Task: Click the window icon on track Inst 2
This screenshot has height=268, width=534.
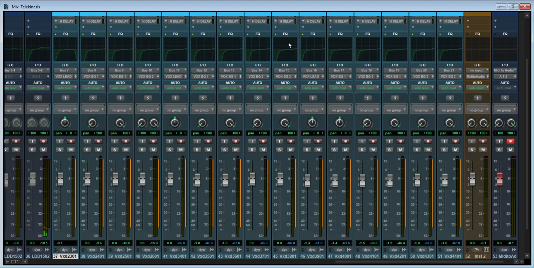Action: click(477, 250)
